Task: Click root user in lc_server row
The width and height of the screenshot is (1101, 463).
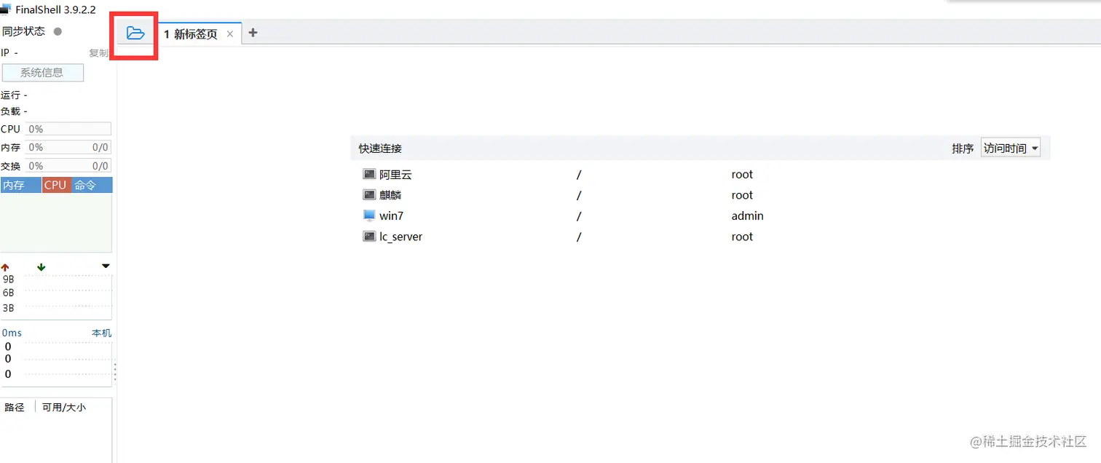Action: point(742,237)
